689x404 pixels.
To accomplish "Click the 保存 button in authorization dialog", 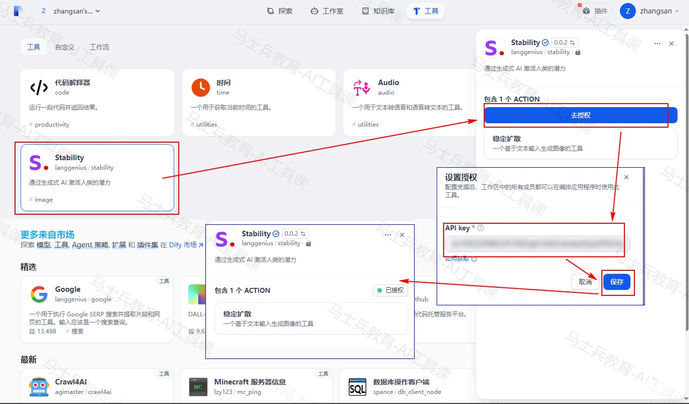I will (x=617, y=282).
